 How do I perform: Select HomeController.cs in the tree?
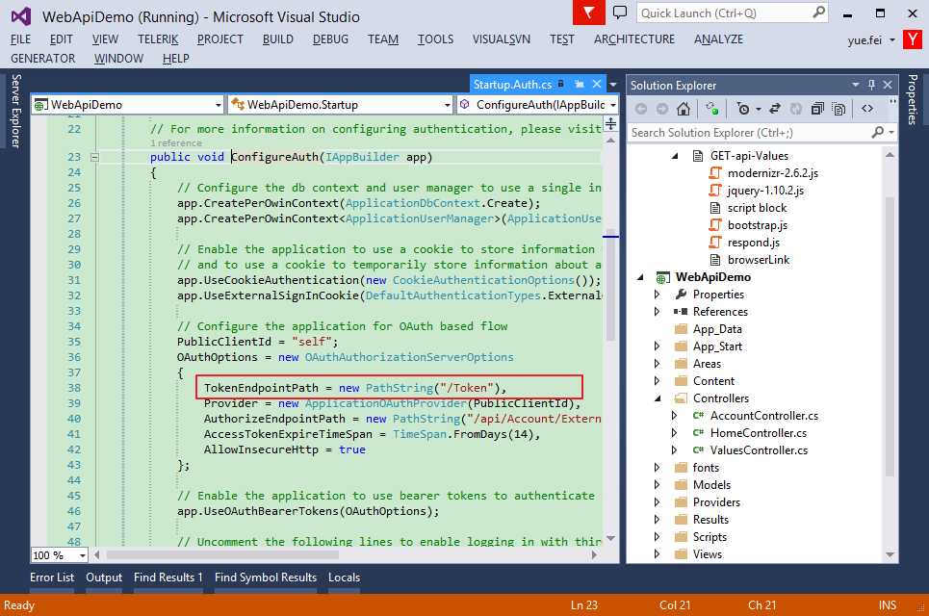759,433
